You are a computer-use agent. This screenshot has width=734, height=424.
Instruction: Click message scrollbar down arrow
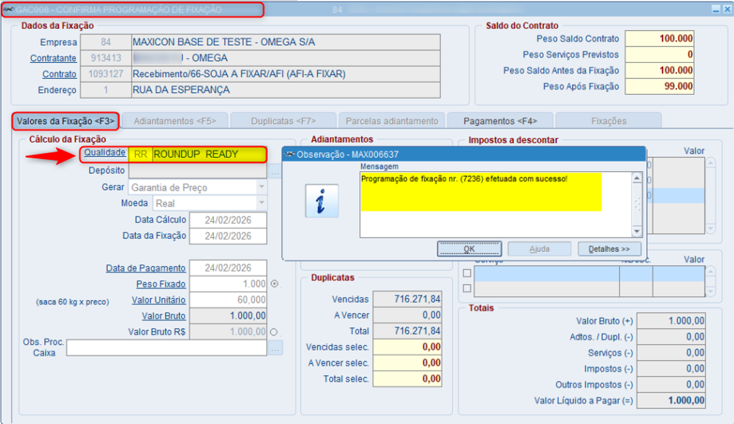point(637,231)
